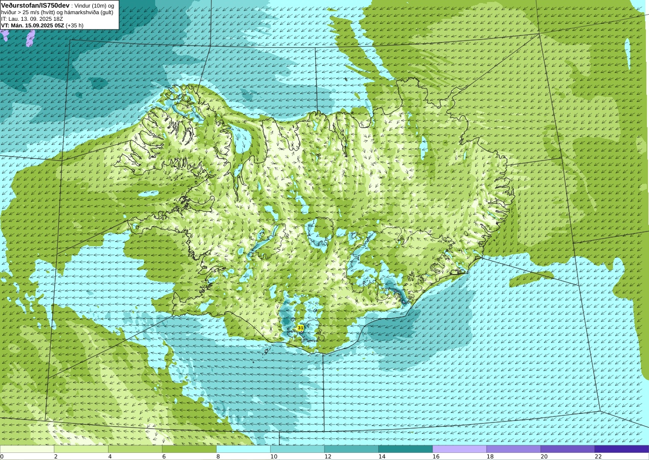Click legend scale label "20"

(x=544, y=456)
